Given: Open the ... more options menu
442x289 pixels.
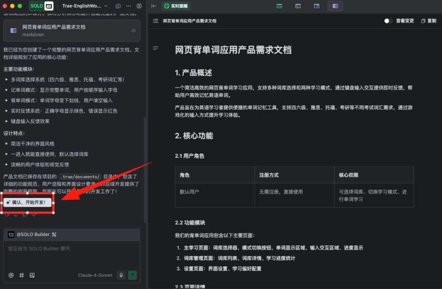Looking at the screenshot, I should tap(128, 6).
